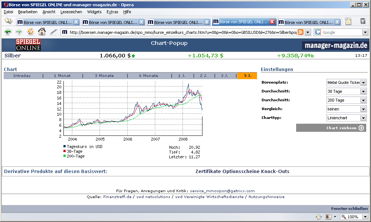This screenshot has height=222, width=371.
Task: Click the show images icon in status bar
Action: (329, 217)
